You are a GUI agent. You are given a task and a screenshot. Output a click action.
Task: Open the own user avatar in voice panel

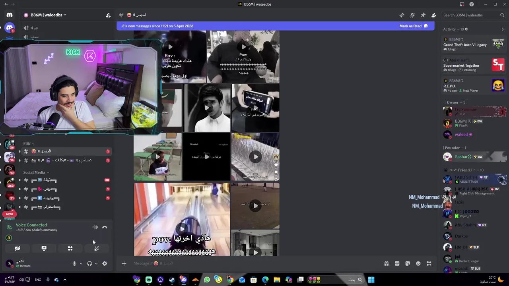(x=10, y=263)
